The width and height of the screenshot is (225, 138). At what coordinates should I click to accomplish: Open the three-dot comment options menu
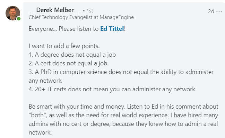coord(219,12)
